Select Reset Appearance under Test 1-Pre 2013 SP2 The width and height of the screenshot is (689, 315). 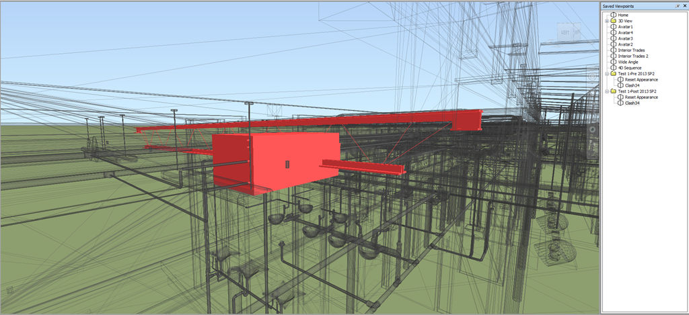641,80
